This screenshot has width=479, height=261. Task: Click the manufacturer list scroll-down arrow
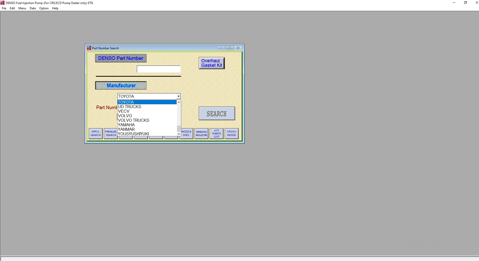click(179, 134)
